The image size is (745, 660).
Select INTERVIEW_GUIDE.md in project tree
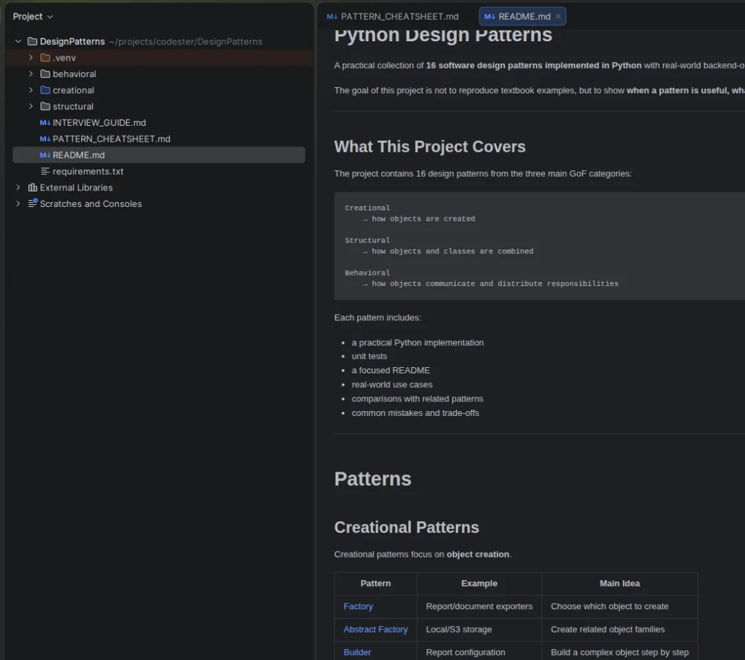click(99, 122)
